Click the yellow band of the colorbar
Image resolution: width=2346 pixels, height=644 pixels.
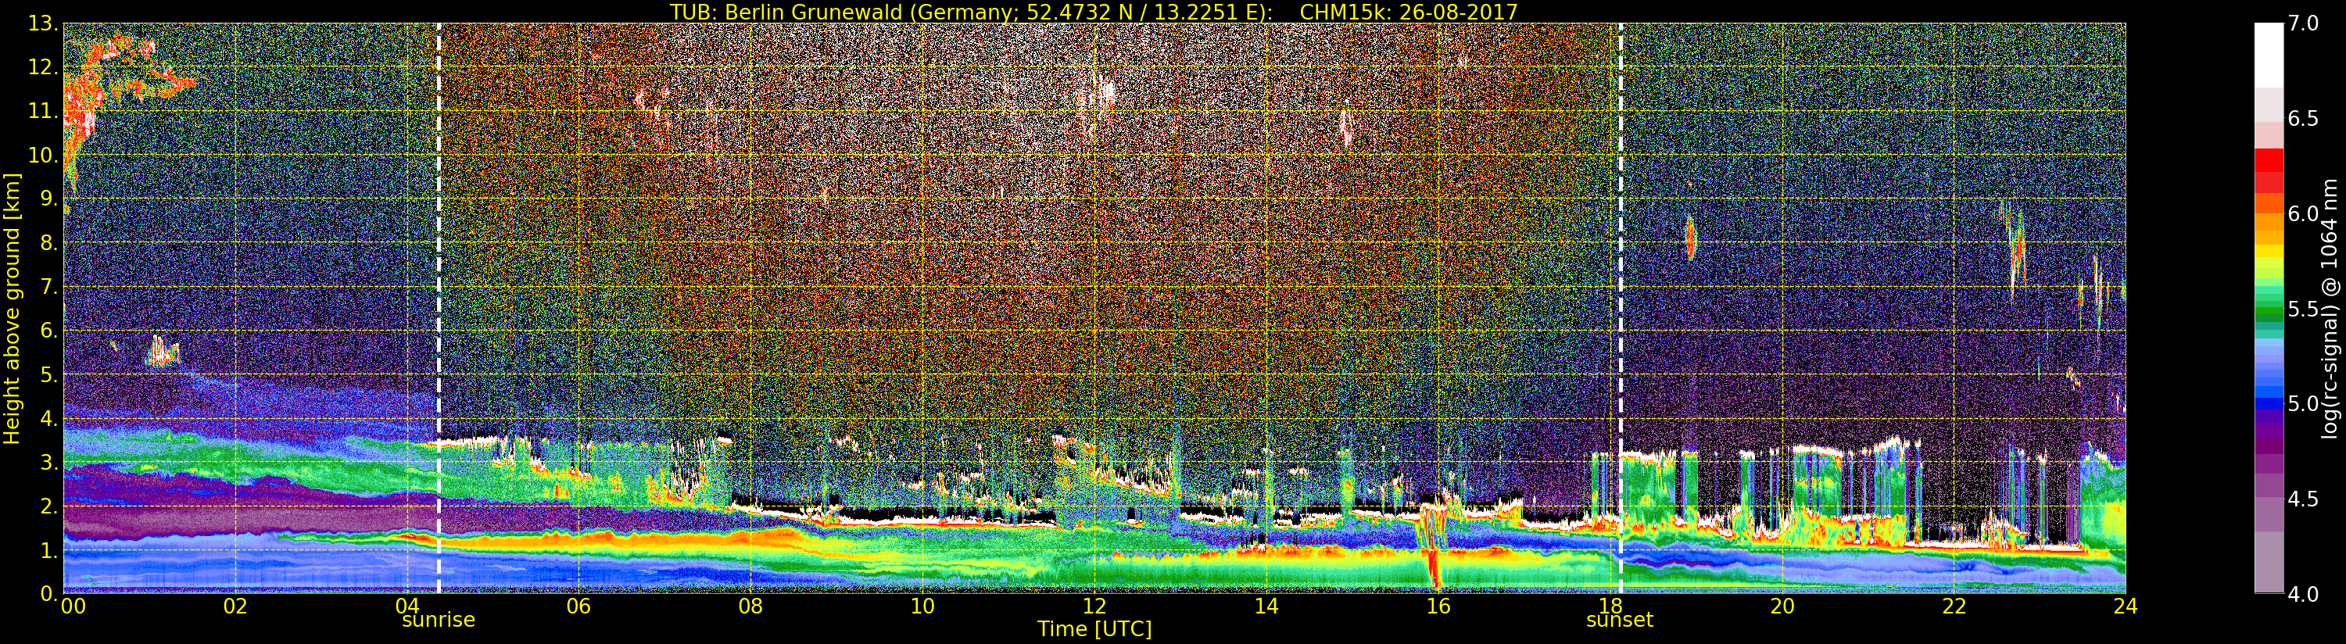point(2269,251)
